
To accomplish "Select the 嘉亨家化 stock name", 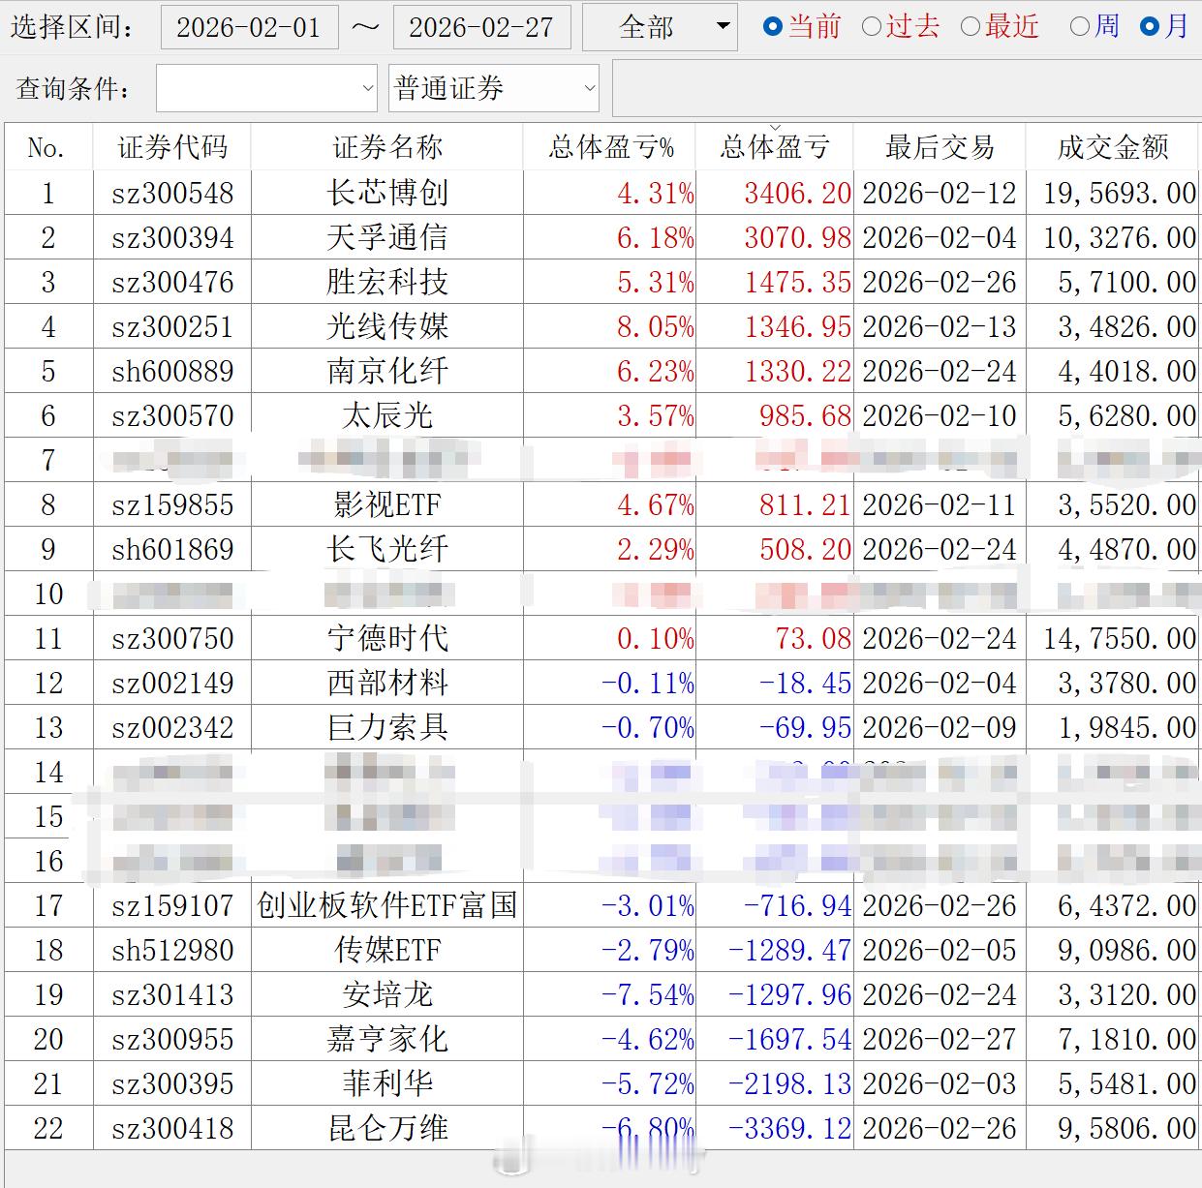I will click(x=387, y=1039).
